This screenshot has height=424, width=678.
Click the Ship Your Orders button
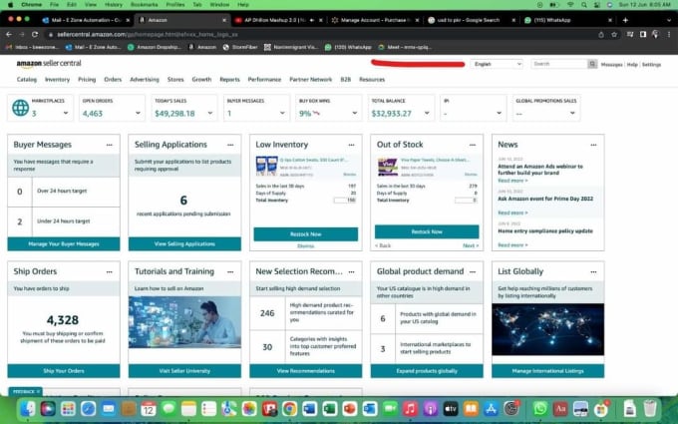tap(64, 371)
